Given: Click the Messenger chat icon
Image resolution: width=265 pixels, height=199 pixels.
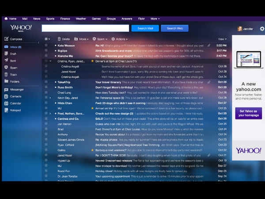Looking at the screenshot, I should pyautogui.click(x=6, y=90).
